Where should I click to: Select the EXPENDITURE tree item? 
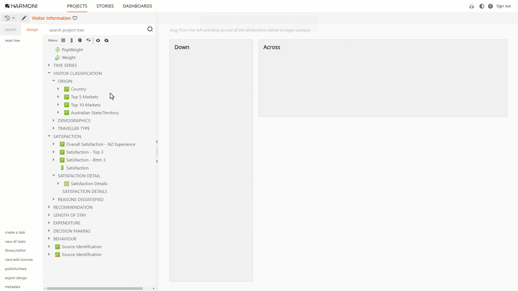tap(67, 223)
